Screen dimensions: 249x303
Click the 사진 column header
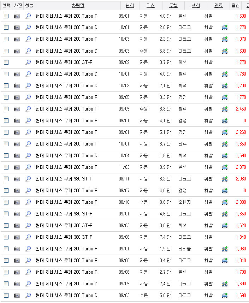coord(18,5)
